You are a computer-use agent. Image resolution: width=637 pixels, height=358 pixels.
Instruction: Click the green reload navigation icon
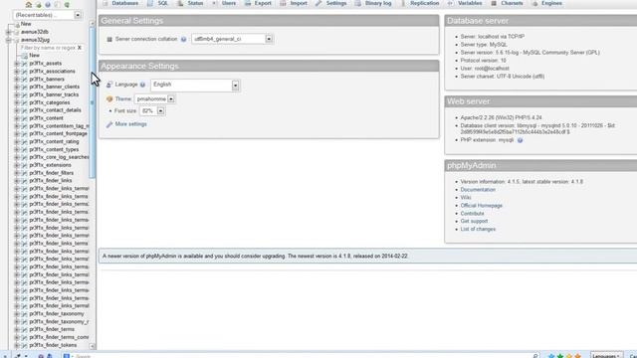[67, 5]
